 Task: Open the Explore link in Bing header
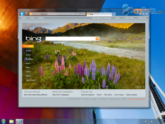24,18
